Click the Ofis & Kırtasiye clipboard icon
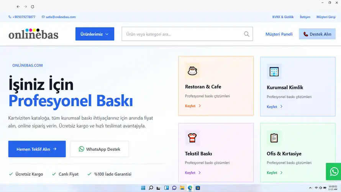 (x=274, y=138)
